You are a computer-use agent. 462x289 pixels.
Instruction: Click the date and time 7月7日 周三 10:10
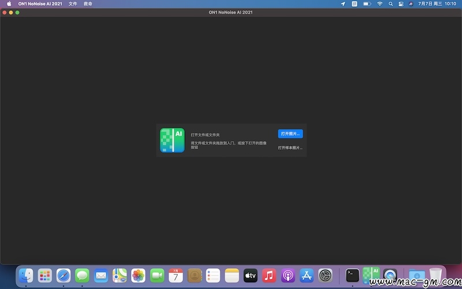pyautogui.click(x=437, y=4)
